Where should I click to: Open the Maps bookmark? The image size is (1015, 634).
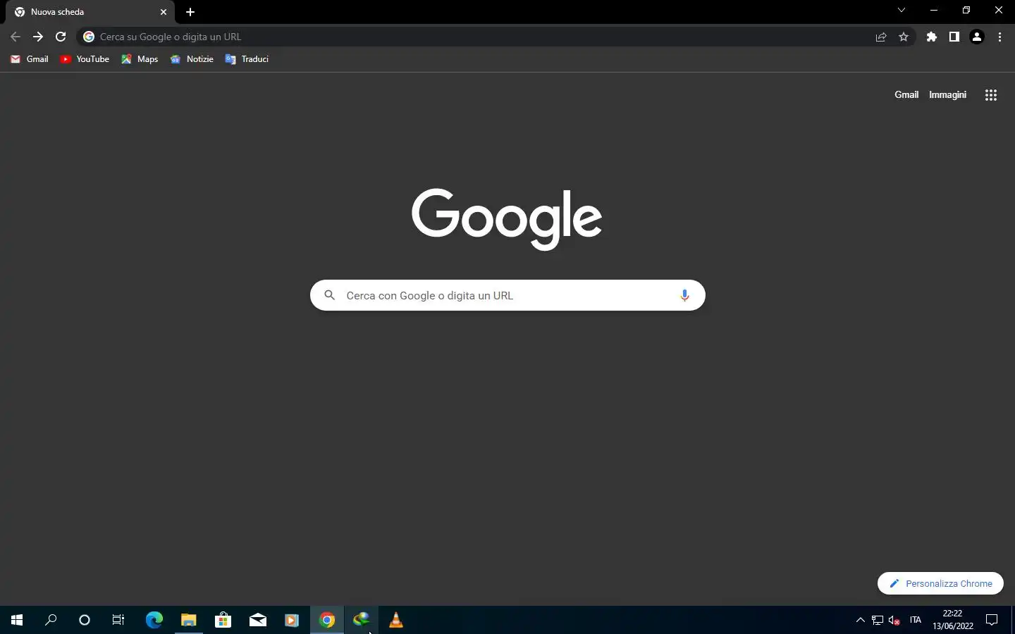140,59
